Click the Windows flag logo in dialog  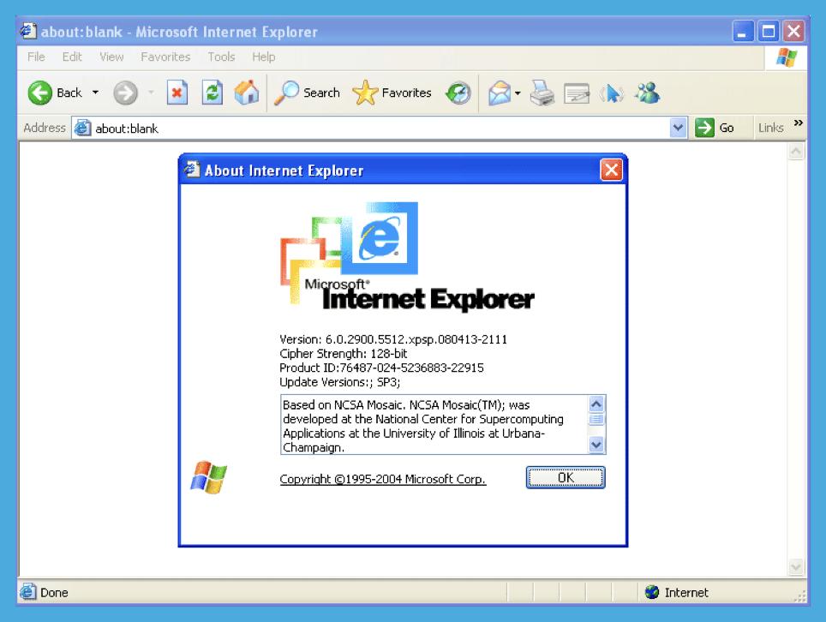coord(208,477)
